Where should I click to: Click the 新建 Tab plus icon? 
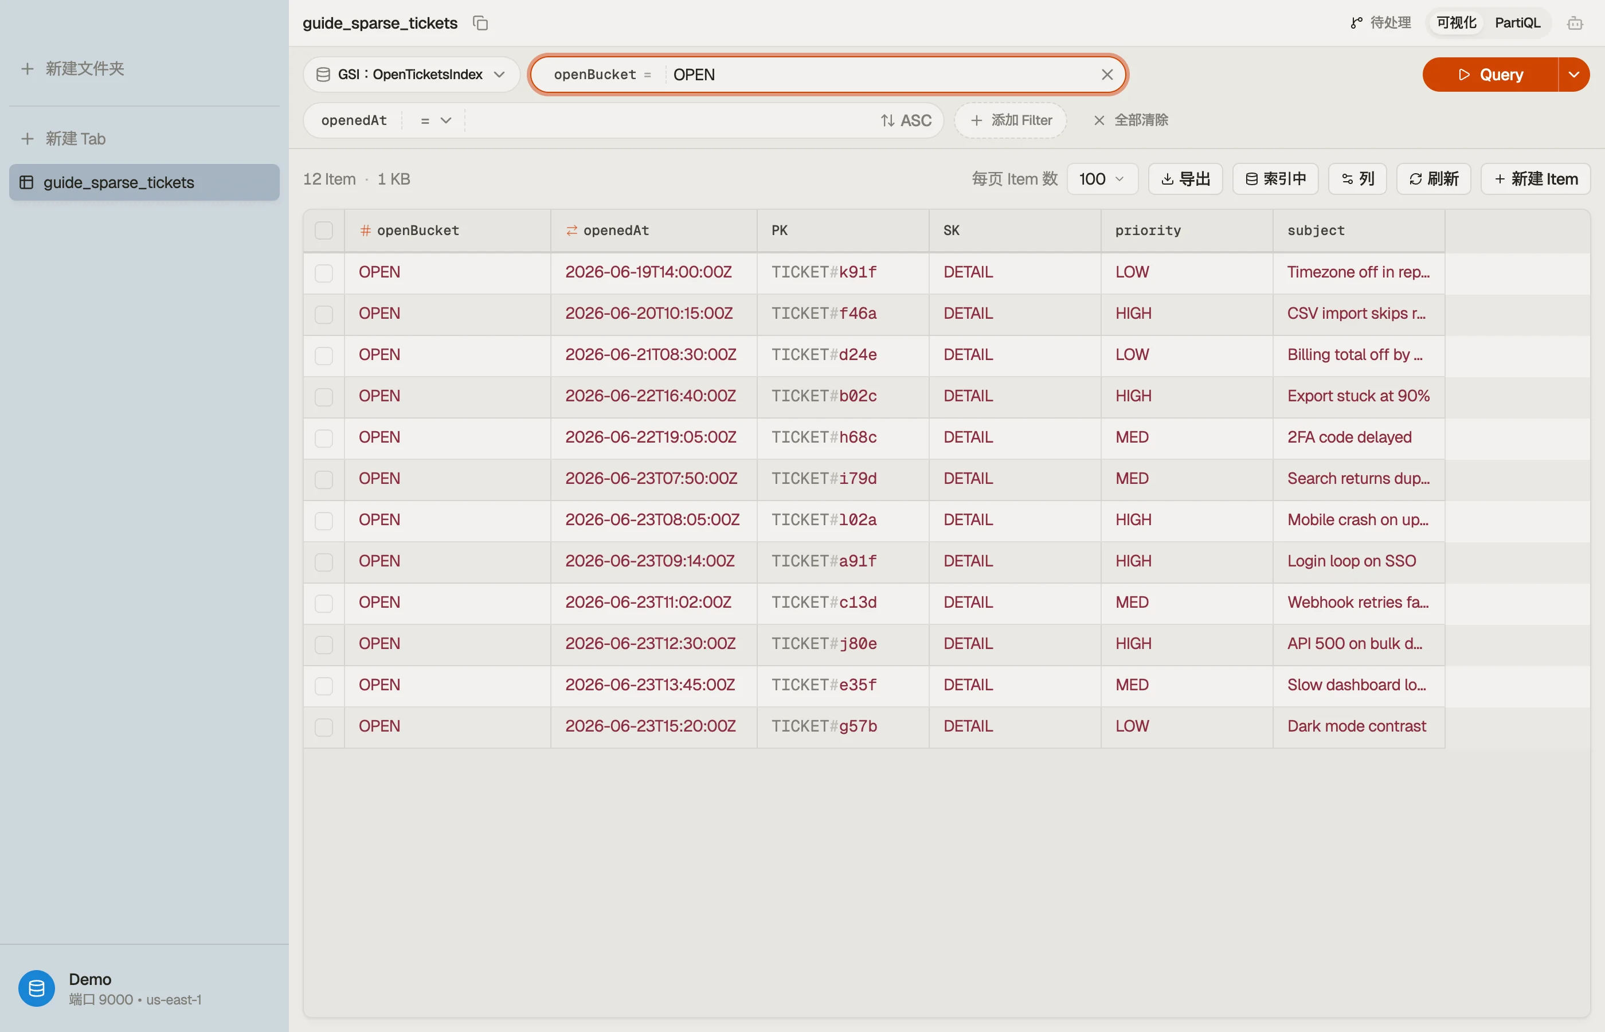pos(27,139)
